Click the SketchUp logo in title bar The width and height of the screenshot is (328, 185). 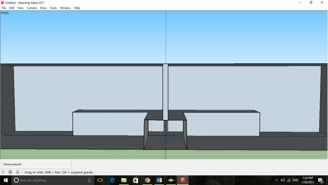[3, 3]
